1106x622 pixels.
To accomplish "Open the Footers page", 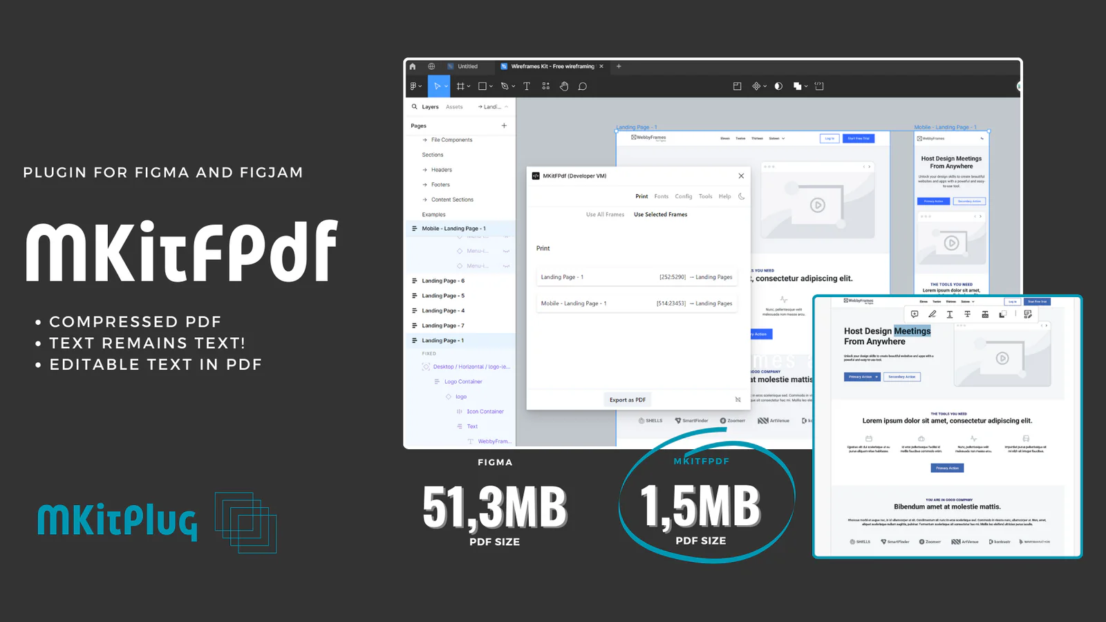I will (x=440, y=185).
